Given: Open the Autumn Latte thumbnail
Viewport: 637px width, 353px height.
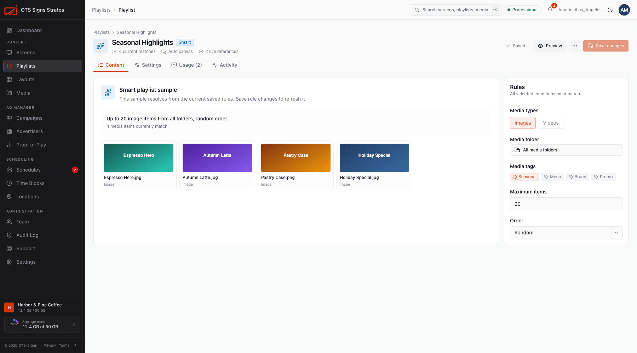Looking at the screenshot, I should pos(217,158).
